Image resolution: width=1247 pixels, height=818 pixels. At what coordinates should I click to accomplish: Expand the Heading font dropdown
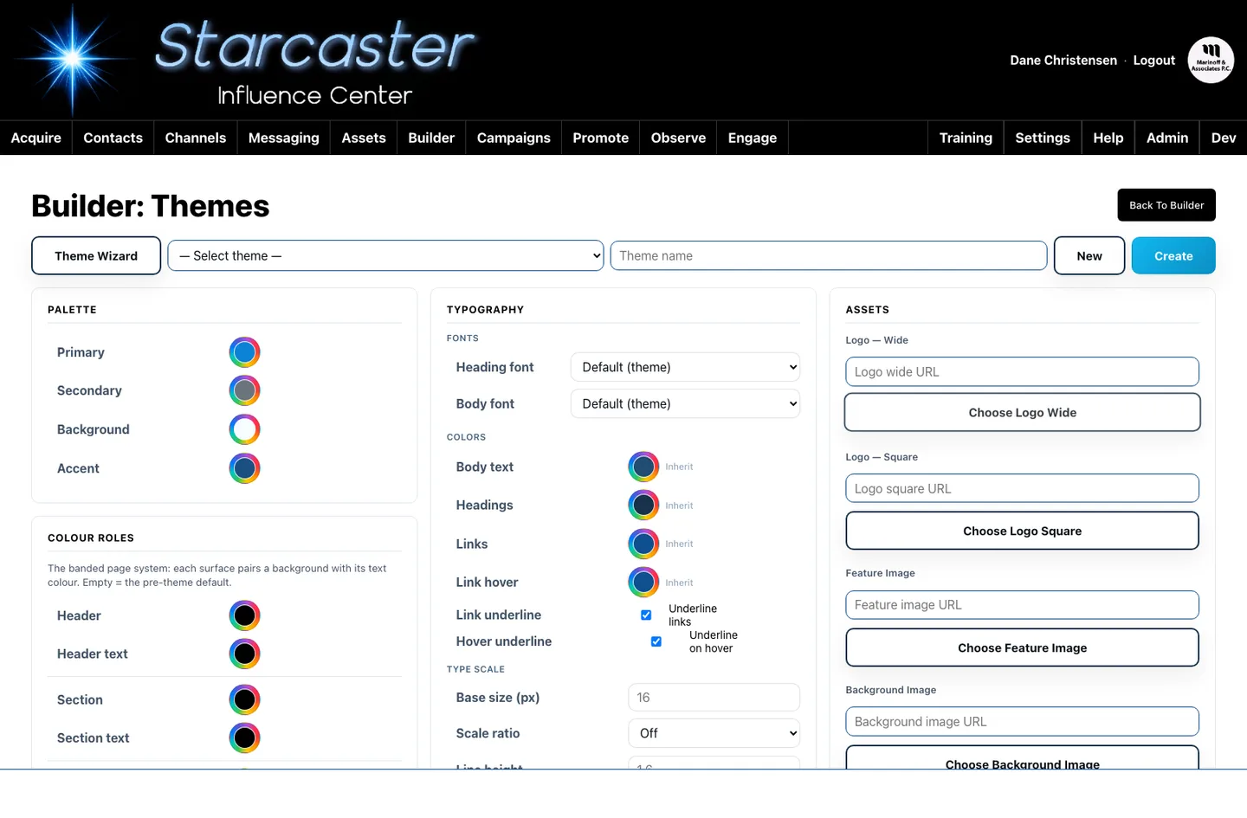(685, 367)
